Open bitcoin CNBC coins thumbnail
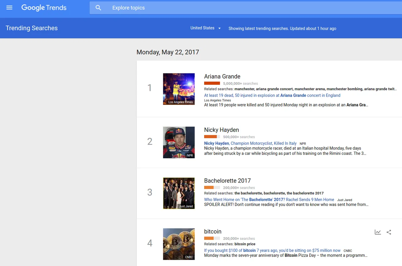Image resolution: width=402 pixels, height=266 pixels. pos(179,244)
